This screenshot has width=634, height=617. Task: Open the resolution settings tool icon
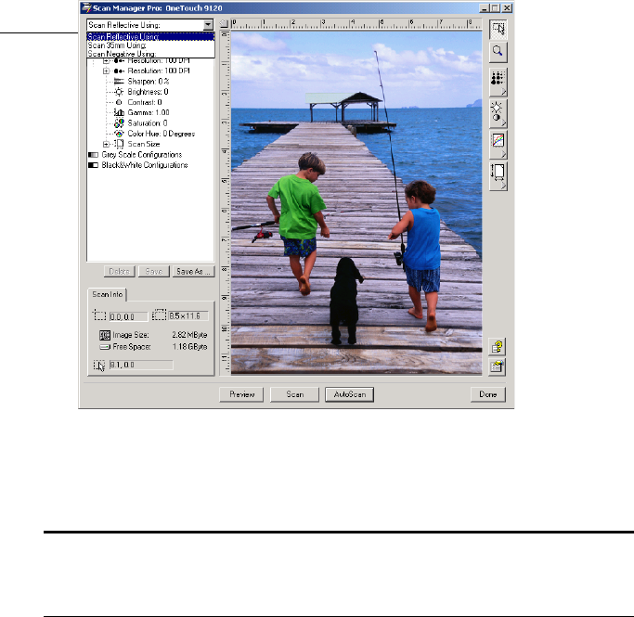[498, 82]
